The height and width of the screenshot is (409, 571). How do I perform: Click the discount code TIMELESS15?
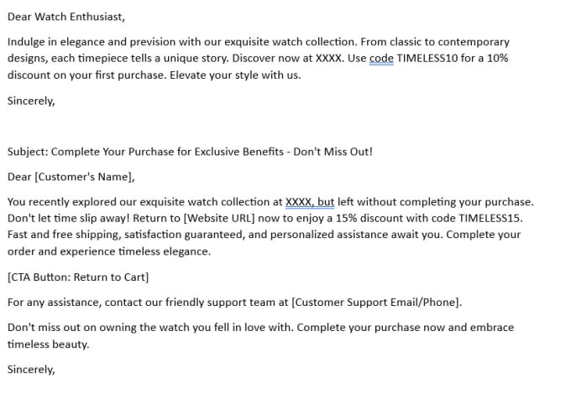point(490,218)
